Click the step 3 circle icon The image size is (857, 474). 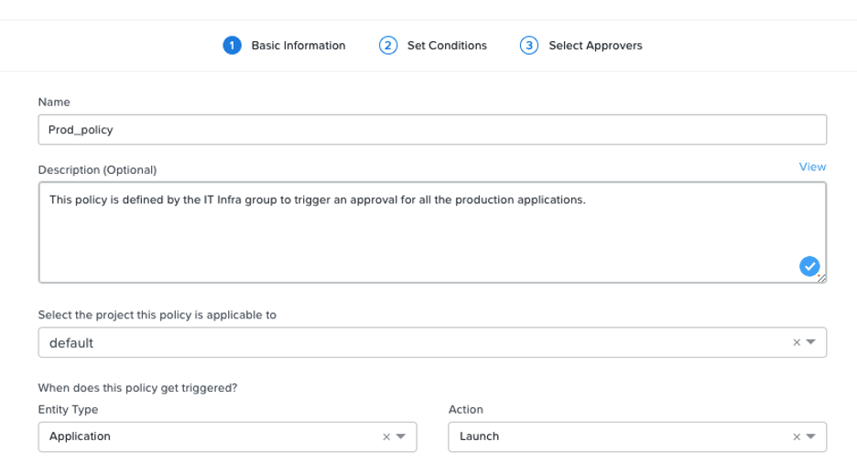pos(529,46)
